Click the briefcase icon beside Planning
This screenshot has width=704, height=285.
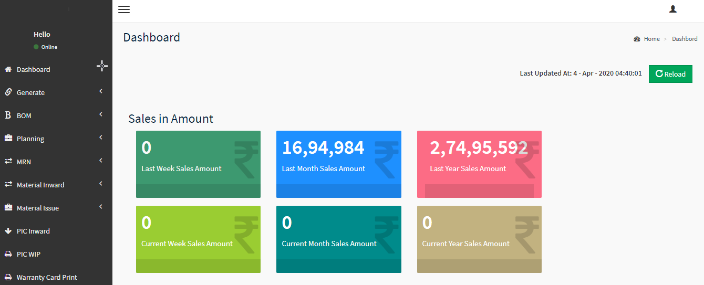[8, 139]
